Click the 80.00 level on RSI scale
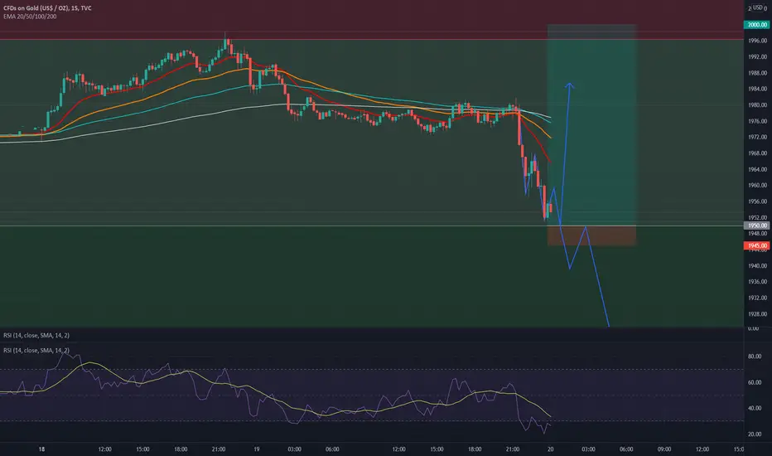This screenshot has width=772, height=456. tap(755, 356)
